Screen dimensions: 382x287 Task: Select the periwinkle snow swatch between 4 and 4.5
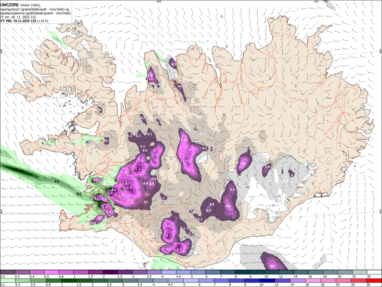(x=169, y=272)
